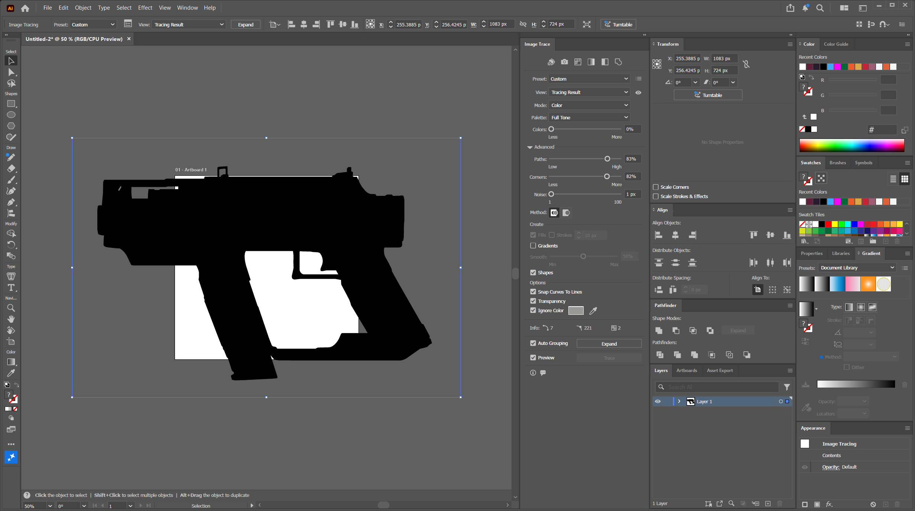Click the Noise value field

pos(633,194)
